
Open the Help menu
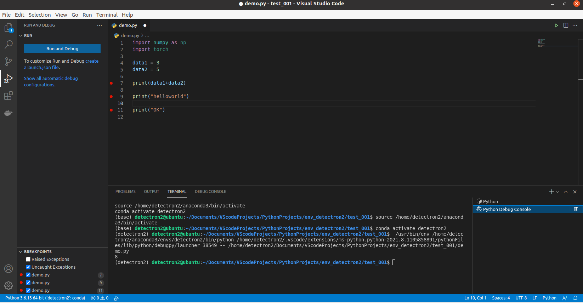coord(128,15)
